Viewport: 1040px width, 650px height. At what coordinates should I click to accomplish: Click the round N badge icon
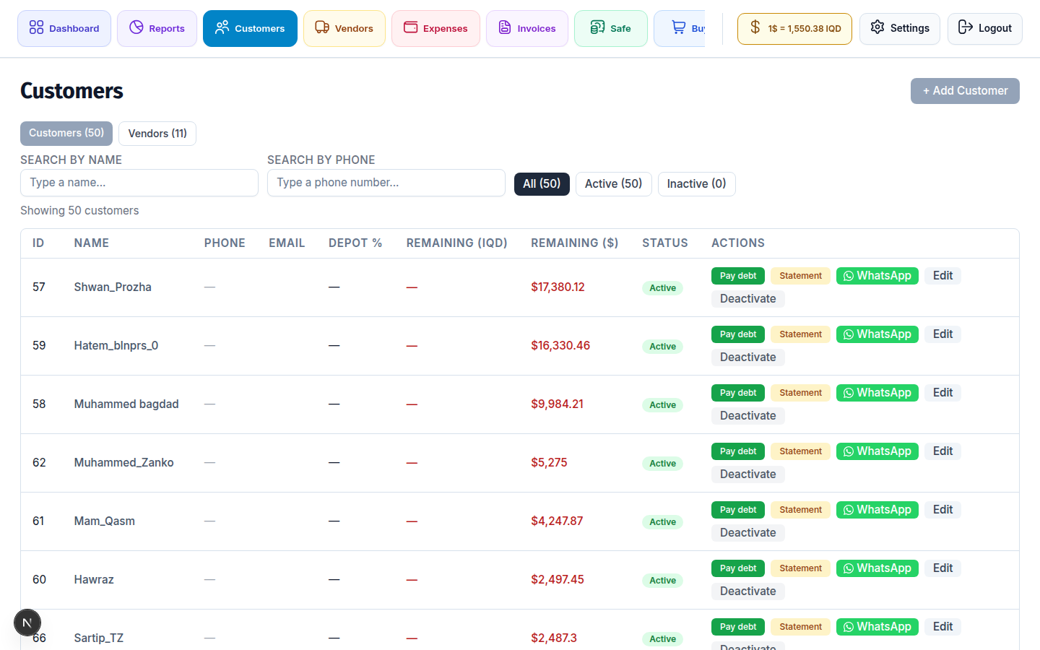coord(27,623)
